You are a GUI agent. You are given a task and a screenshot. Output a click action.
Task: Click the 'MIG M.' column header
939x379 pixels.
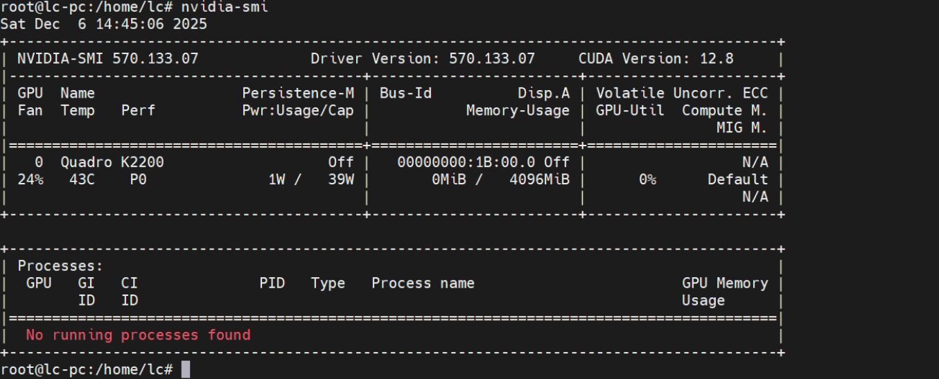point(742,127)
